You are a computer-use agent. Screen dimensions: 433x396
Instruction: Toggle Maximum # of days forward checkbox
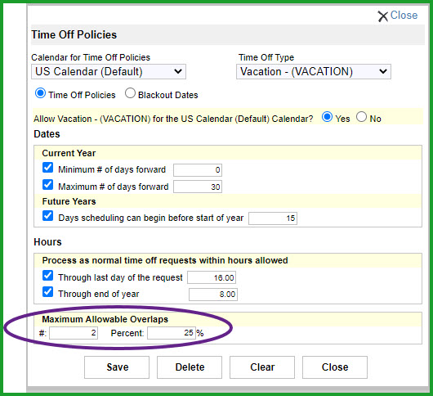click(x=47, y=185)
